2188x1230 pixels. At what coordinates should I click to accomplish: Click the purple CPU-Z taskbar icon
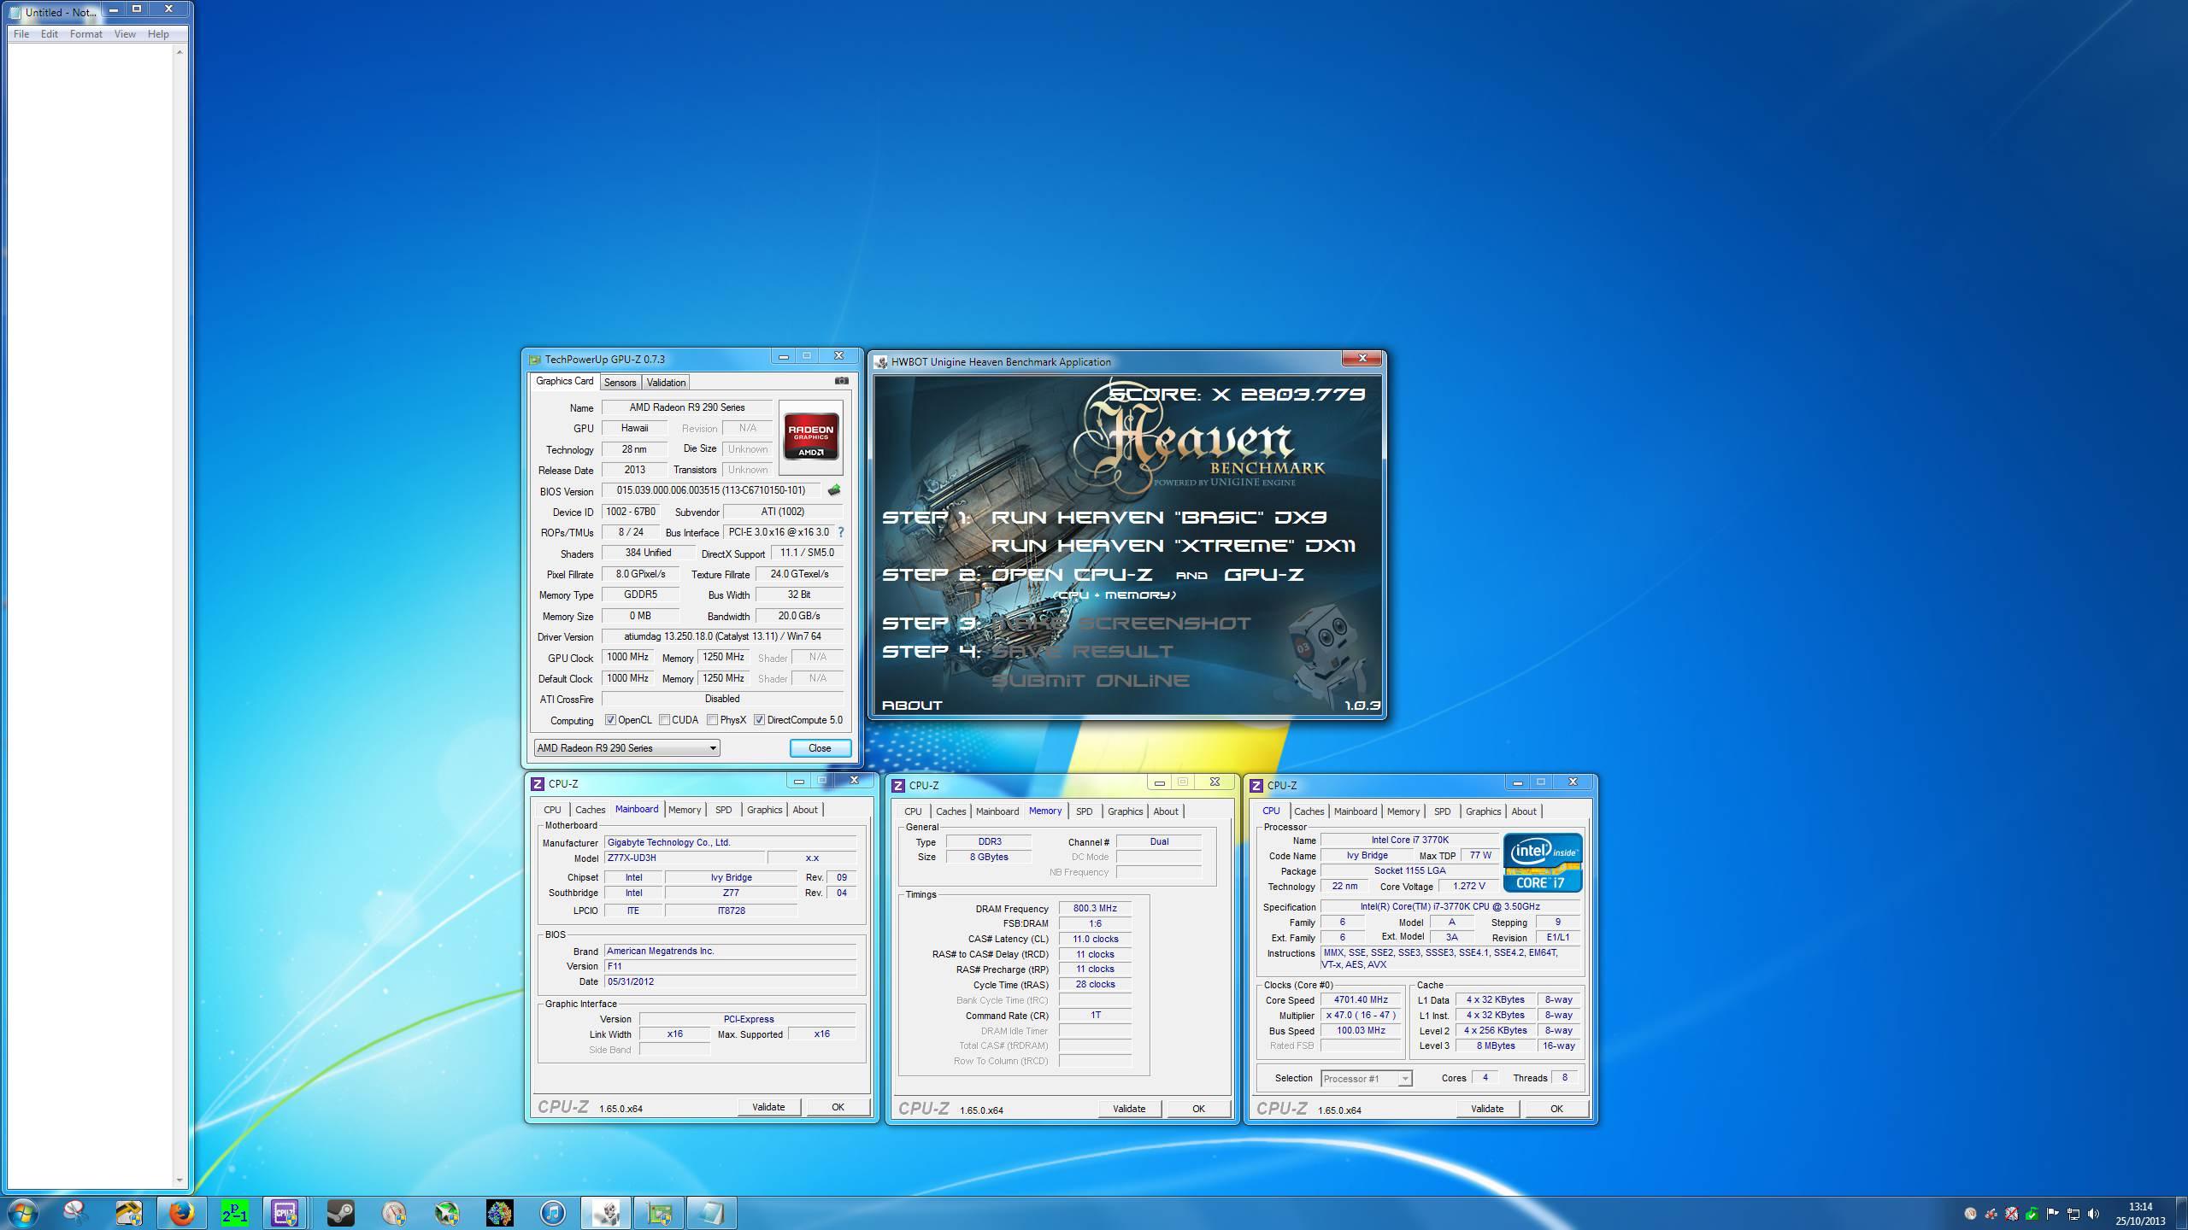pos(285,1213)
